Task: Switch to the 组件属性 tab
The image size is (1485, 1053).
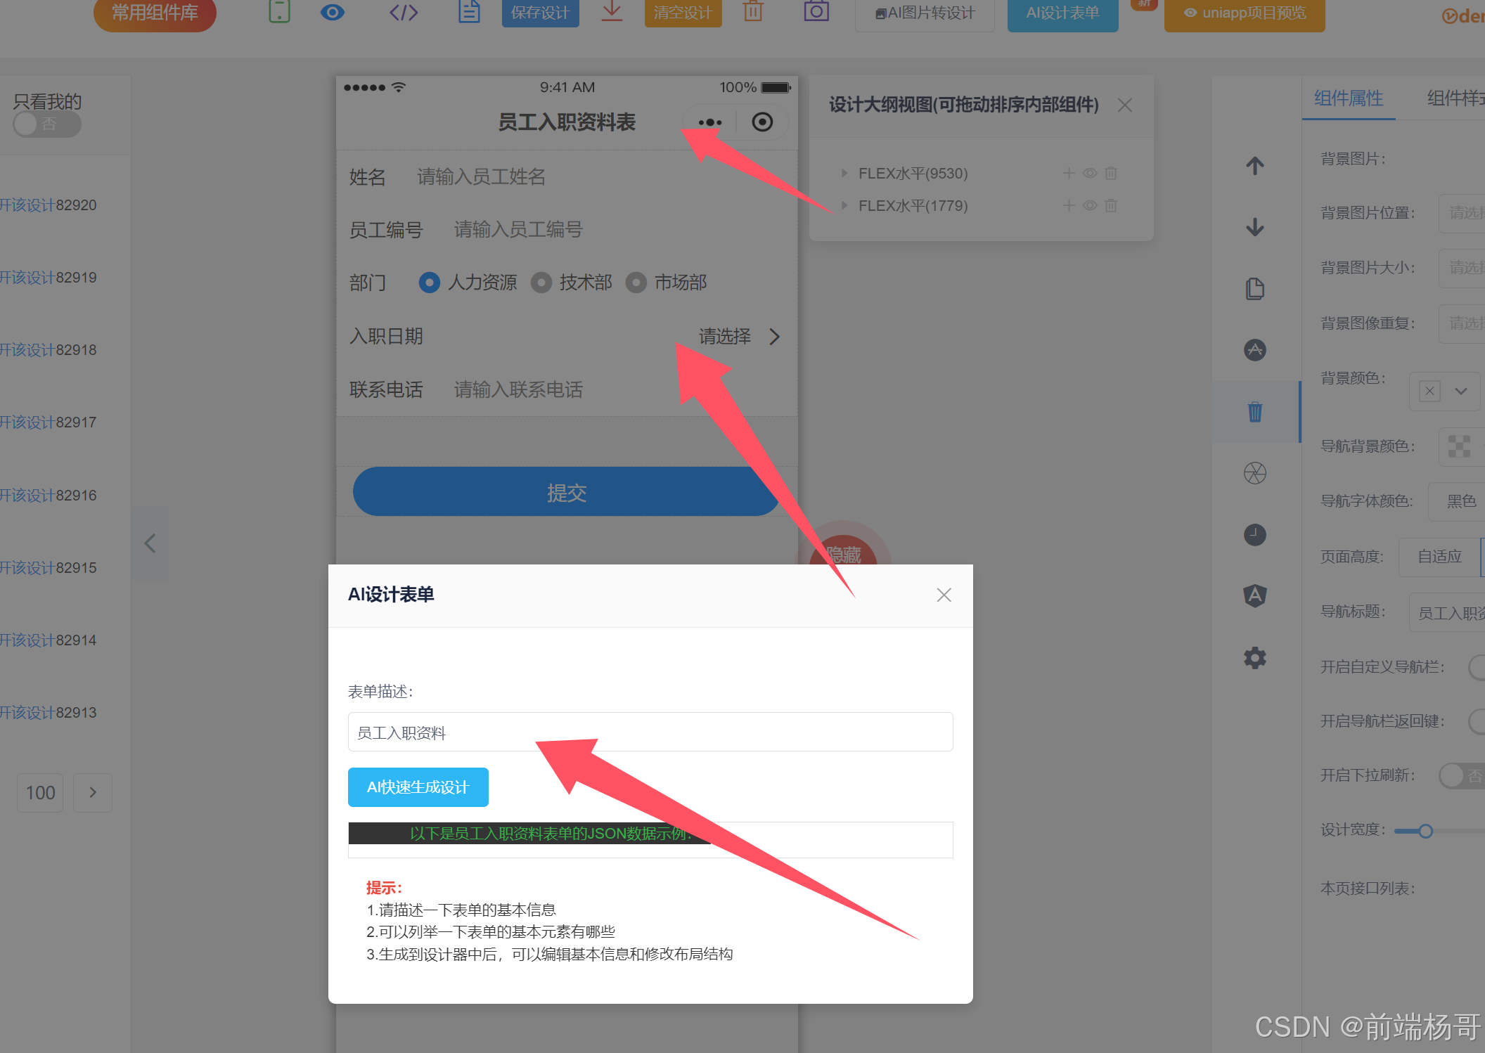Action: click(x=1348, y=98)
